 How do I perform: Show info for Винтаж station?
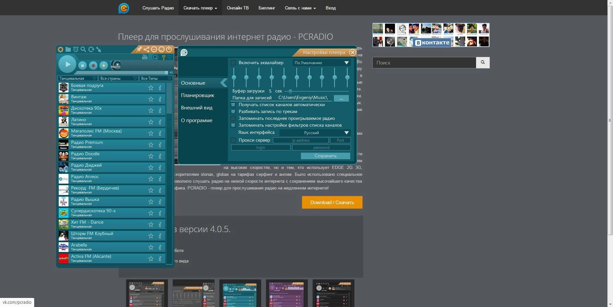[x=160, y=99]
